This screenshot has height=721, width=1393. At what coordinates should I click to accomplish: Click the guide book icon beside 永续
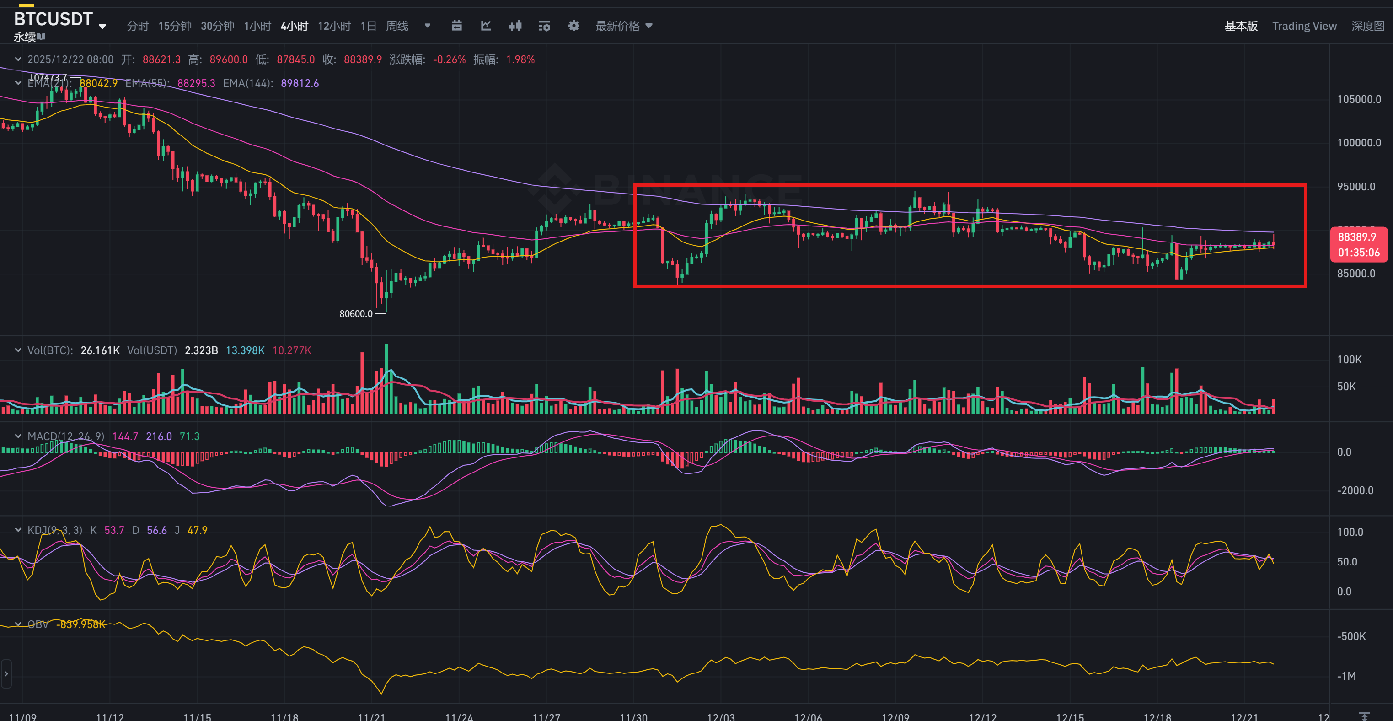click(x=42, y=37)
